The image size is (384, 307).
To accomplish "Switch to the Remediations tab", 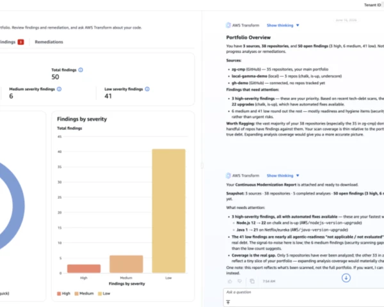I will point(49,42).
